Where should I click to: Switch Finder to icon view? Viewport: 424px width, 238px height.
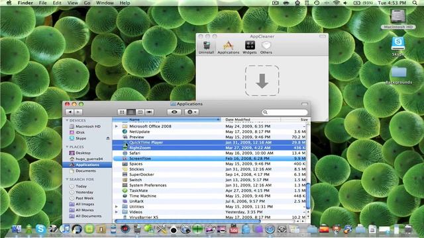click(x=122, y=112)
